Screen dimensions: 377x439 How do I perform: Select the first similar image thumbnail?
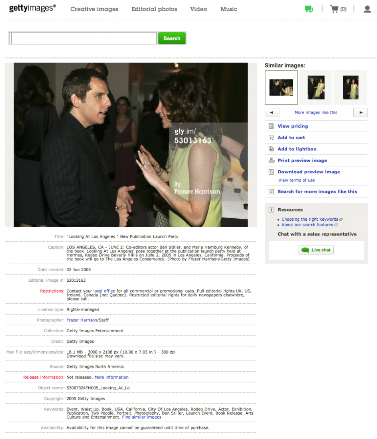(281, 87)
